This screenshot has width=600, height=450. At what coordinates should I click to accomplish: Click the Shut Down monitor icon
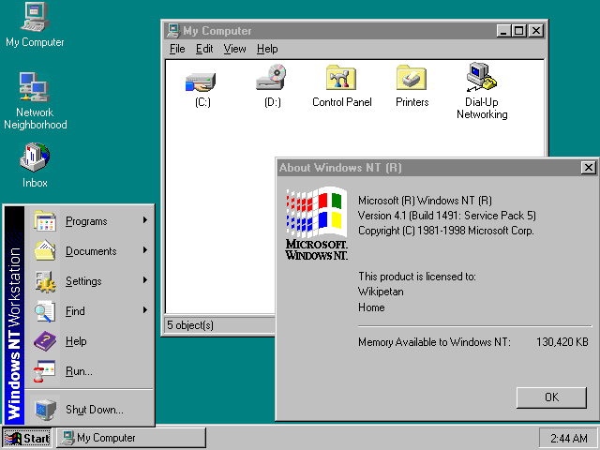[x=45, y=410]
